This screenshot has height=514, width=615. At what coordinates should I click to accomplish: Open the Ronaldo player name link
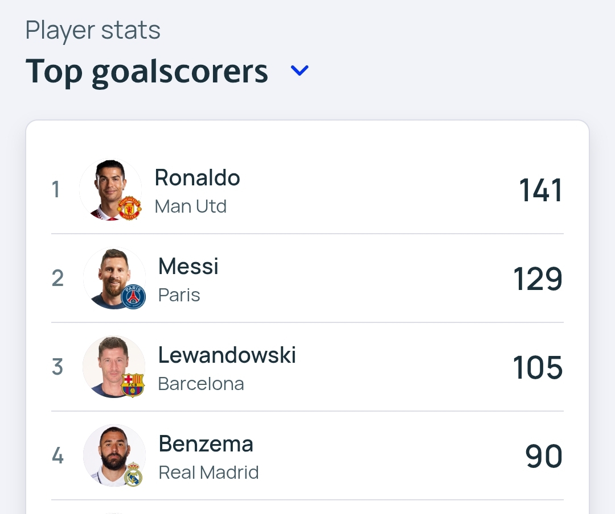click(197, 178)
